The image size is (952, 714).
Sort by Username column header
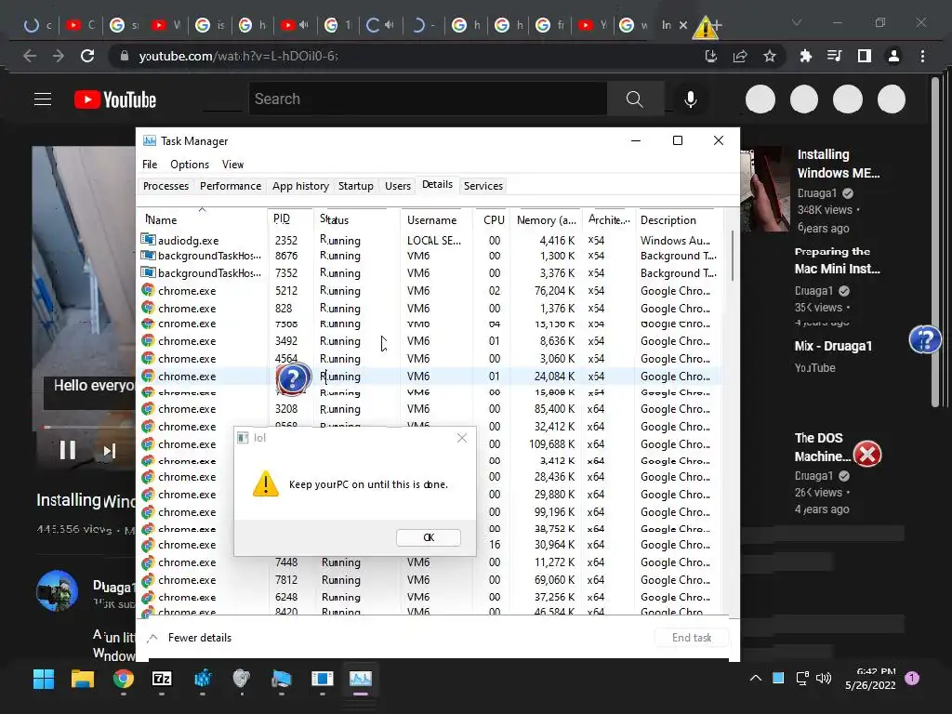click(x=436, y=219)
